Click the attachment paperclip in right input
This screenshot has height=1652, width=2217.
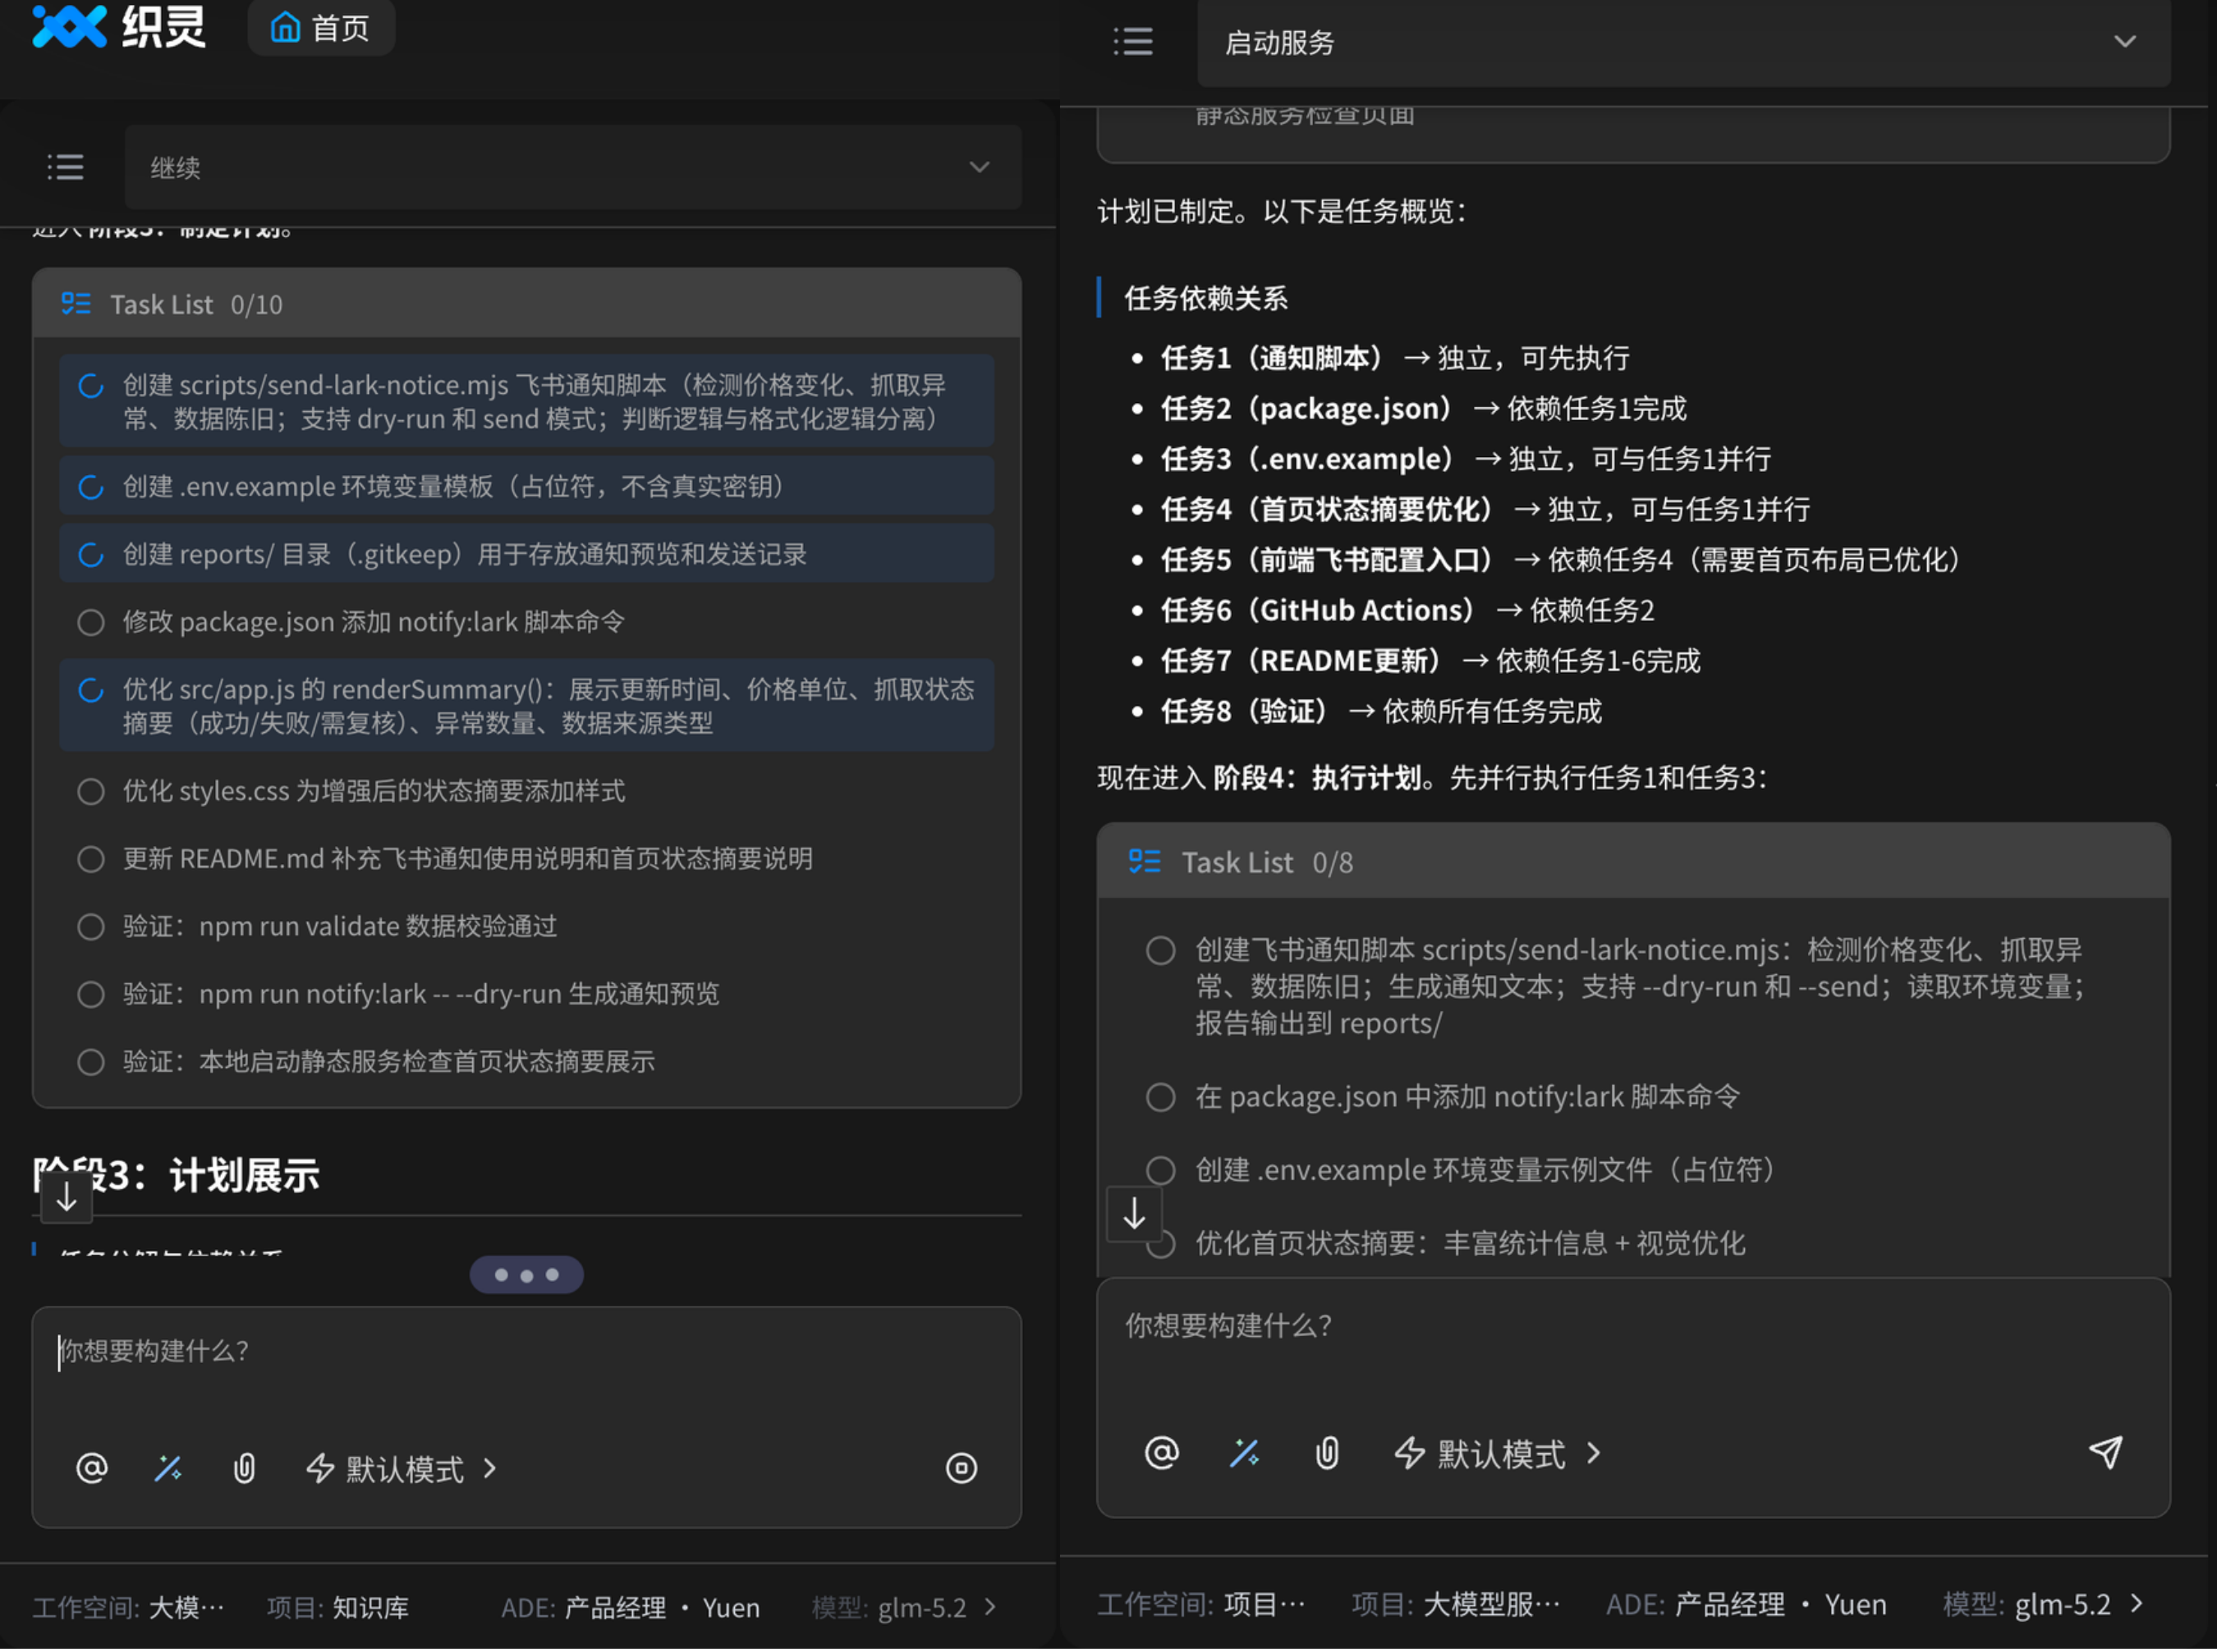pyautogui.click(x=1327, y=1453)
